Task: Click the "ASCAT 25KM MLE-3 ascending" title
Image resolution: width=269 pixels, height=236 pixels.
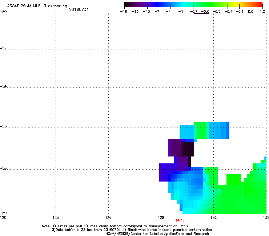Action: [x=37, y=6]
